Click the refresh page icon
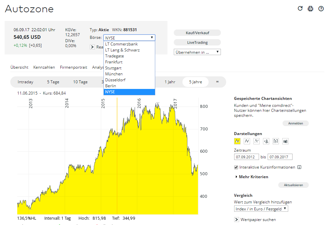Screen dimensions: 330x225 pos(300,9)
